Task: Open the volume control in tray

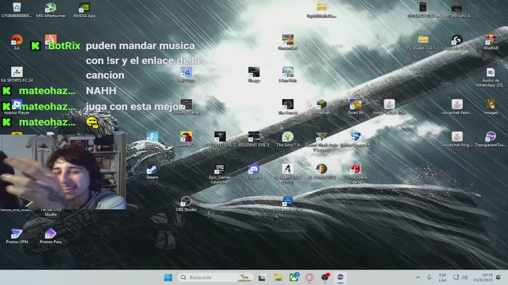Action: [x=464, y=277]
